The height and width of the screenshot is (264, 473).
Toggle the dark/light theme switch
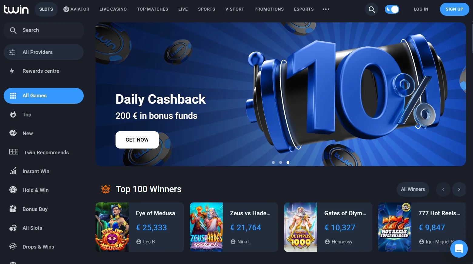click(392, 9)
